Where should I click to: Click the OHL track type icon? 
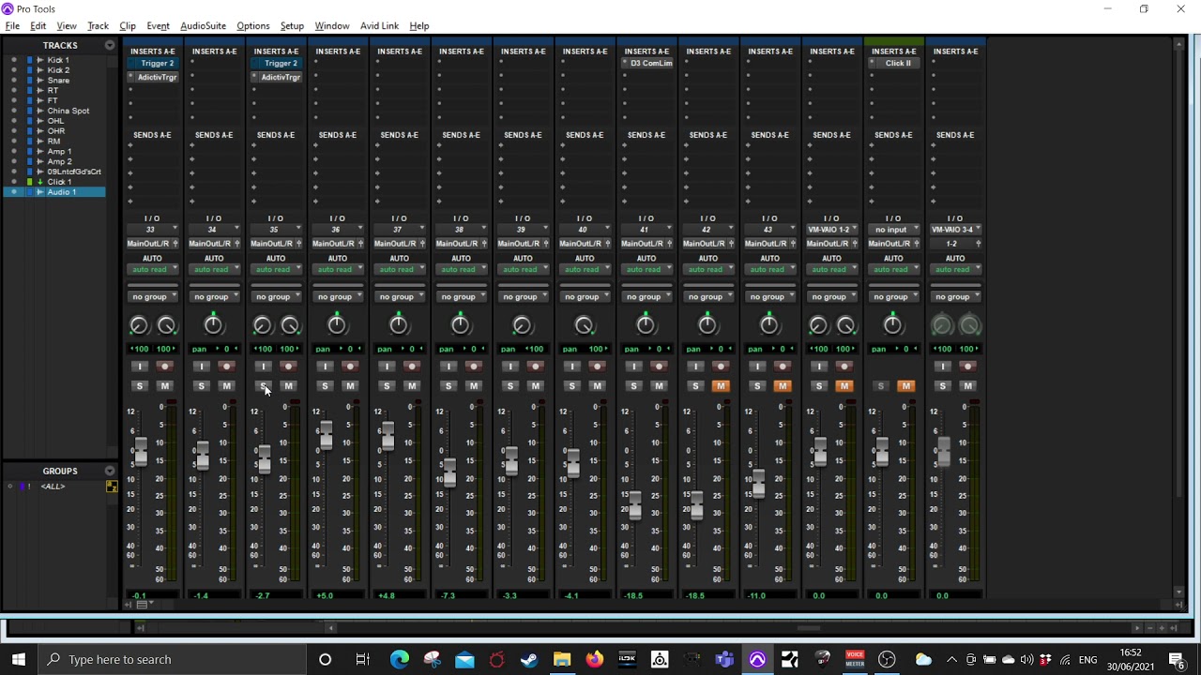click(x=40, y=121)
